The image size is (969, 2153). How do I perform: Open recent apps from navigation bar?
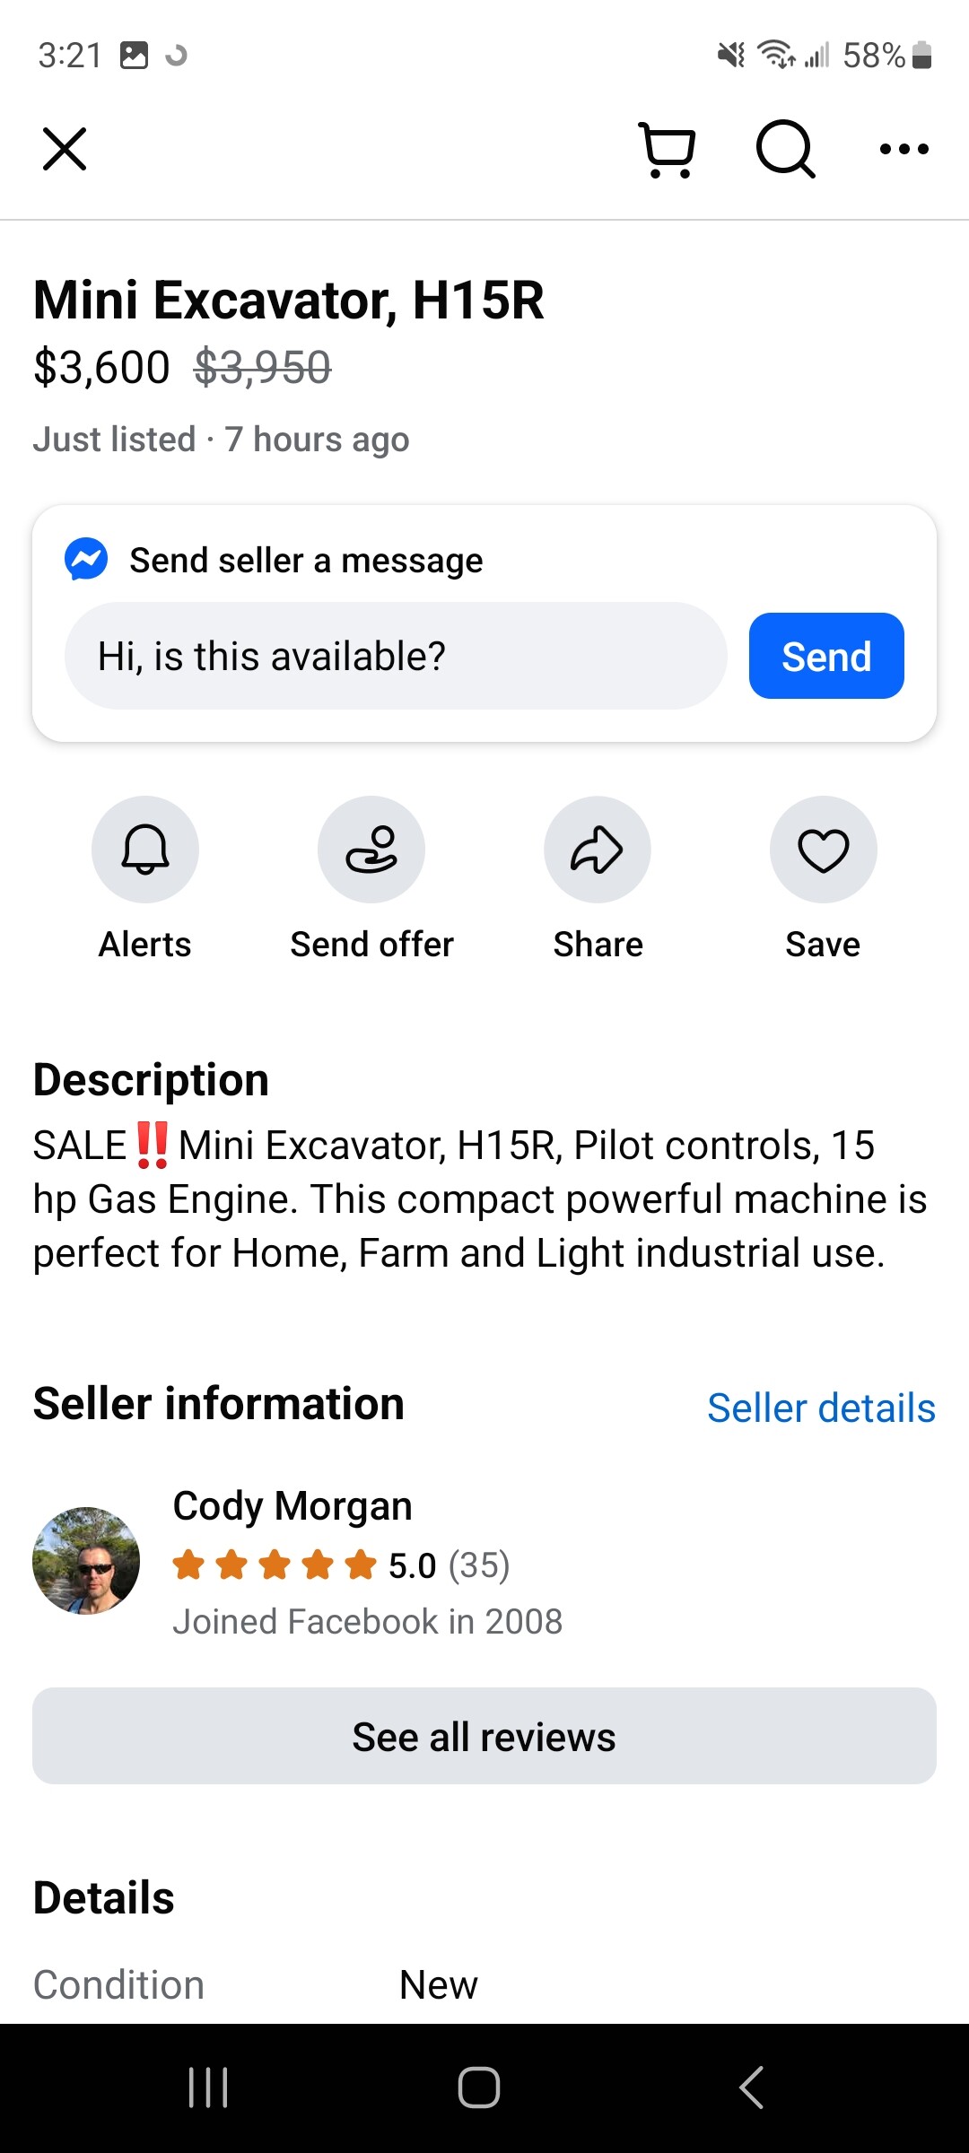point(208,2087)
